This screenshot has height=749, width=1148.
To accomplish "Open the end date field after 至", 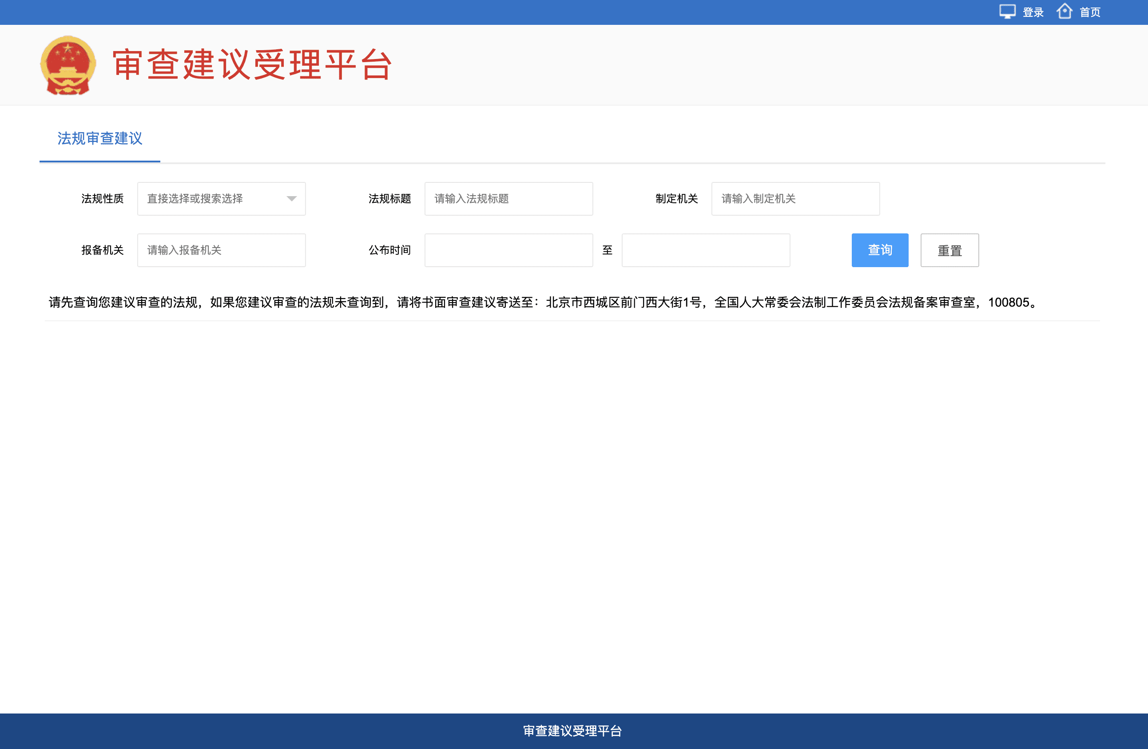I will [706, 250].
